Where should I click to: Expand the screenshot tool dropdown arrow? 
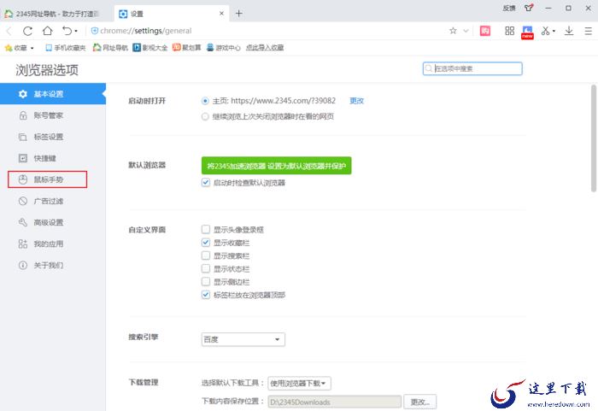coord(554,32)
